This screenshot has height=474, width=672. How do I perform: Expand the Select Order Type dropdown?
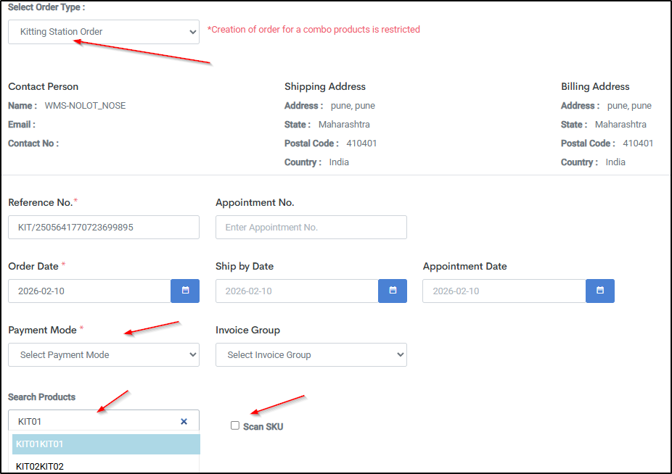point(104,32)
